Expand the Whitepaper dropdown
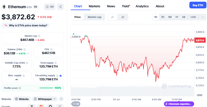207x107 pixels. click(x=45, y=99)
